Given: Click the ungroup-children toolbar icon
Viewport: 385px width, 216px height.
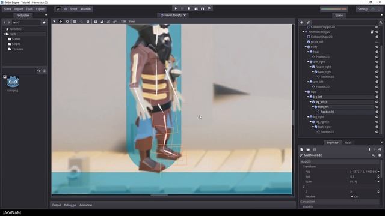Looking at the screenshot, I should click(115, 22).
